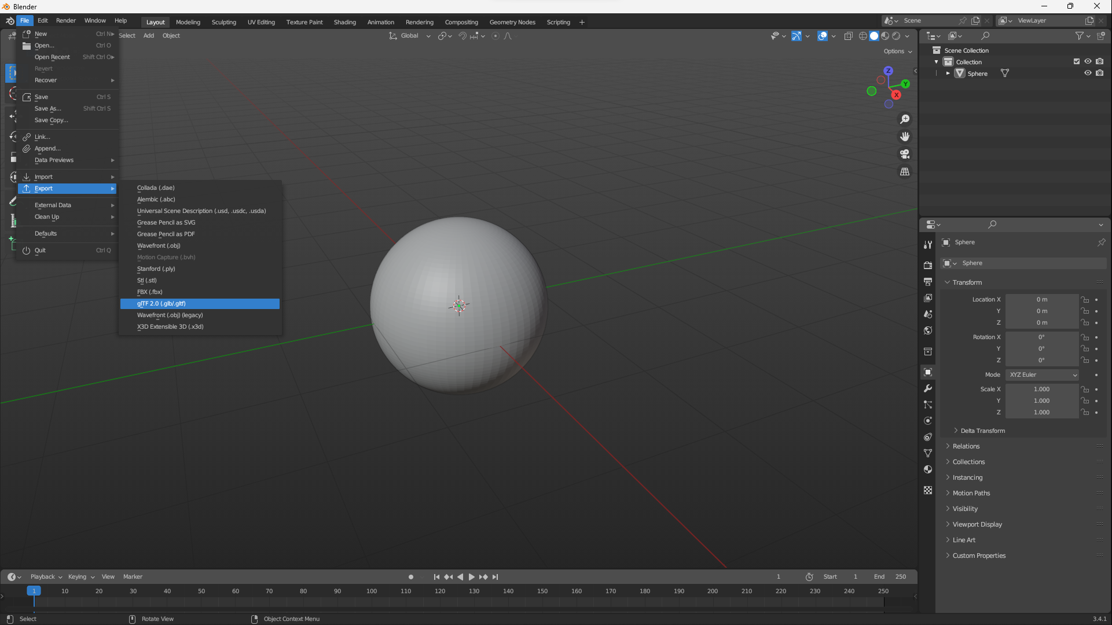Switch viewport to Rendered shading mode
1112x625 pixels.
point(897,36)
